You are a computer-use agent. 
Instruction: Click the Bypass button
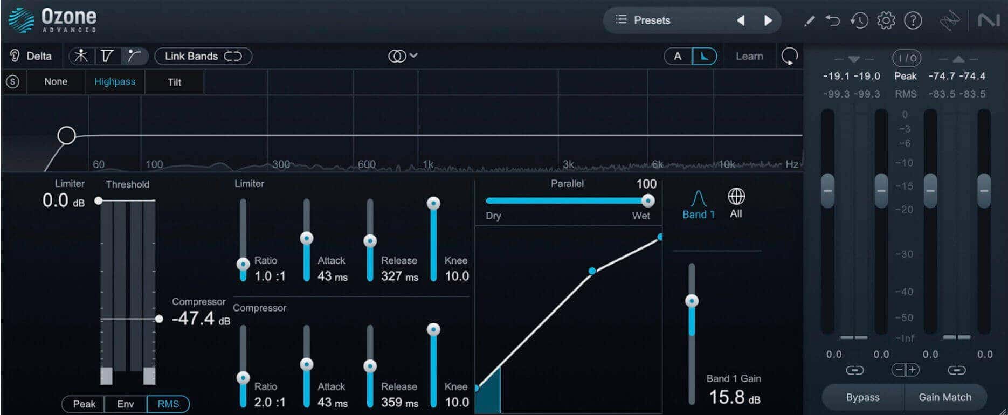click(x=863, y=397)
